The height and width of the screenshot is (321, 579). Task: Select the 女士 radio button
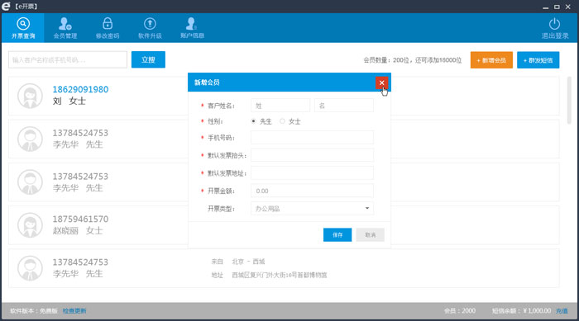pyautogui.click(x=283, y=121)
